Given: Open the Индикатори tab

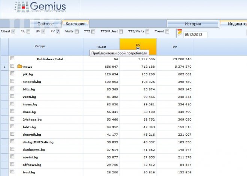Looking at the screenshot, I should 234,24.
